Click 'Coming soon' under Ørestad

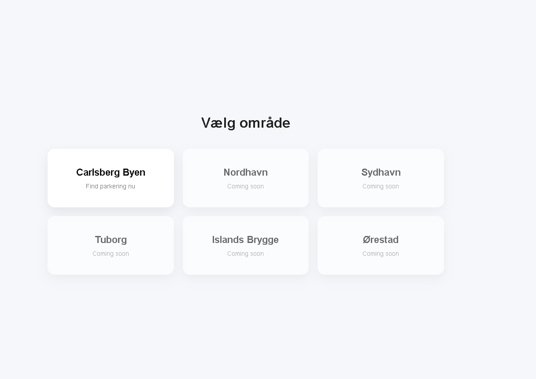coord(381,254)
